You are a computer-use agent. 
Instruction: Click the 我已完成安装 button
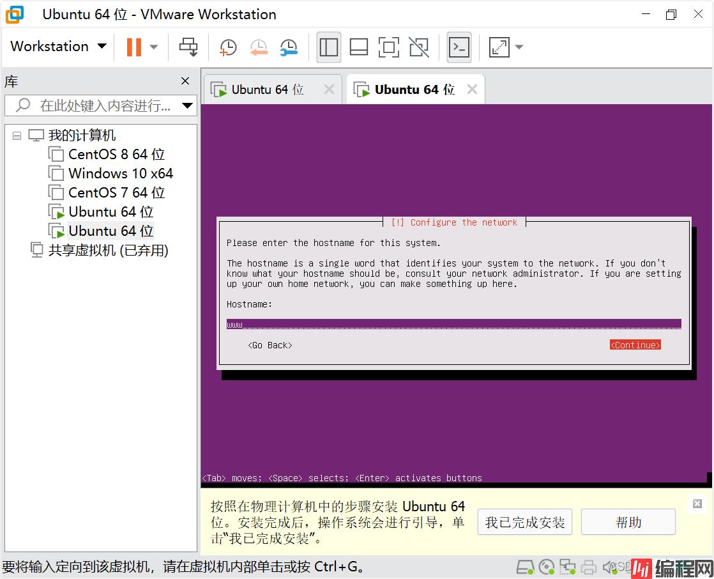(524, 522)
